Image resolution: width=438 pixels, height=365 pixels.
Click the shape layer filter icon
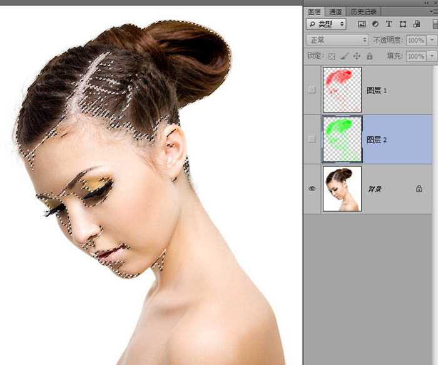(x=402, y=24)
